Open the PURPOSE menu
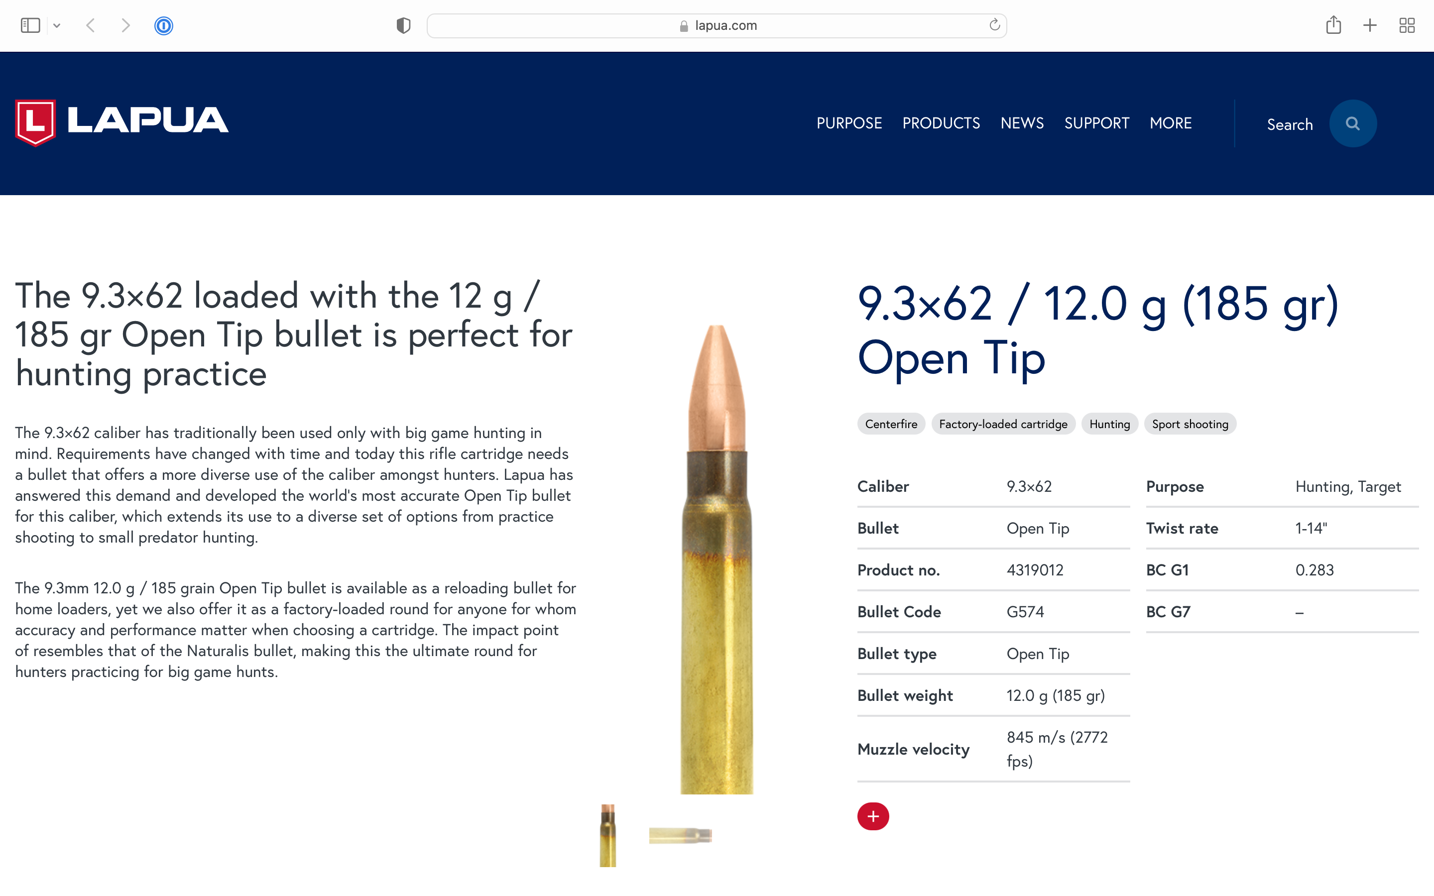The image size is (1434, 896). (x=849, y=123)
